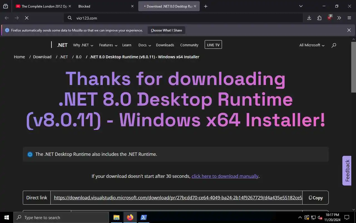Click the security shield tray icon
This screenshot has height=223, width=356.
point(307,217)
